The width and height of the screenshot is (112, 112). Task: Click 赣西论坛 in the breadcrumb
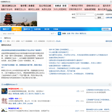click(7, 38)
